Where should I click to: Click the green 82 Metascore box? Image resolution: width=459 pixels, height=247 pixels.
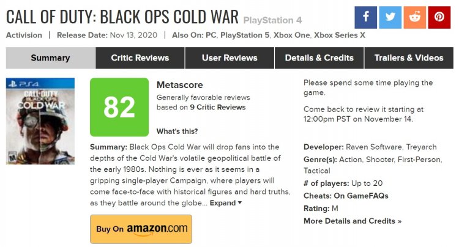[x=119, y=107]
